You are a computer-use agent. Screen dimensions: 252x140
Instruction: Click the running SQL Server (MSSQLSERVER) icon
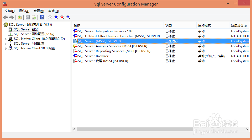coord(75,41)
